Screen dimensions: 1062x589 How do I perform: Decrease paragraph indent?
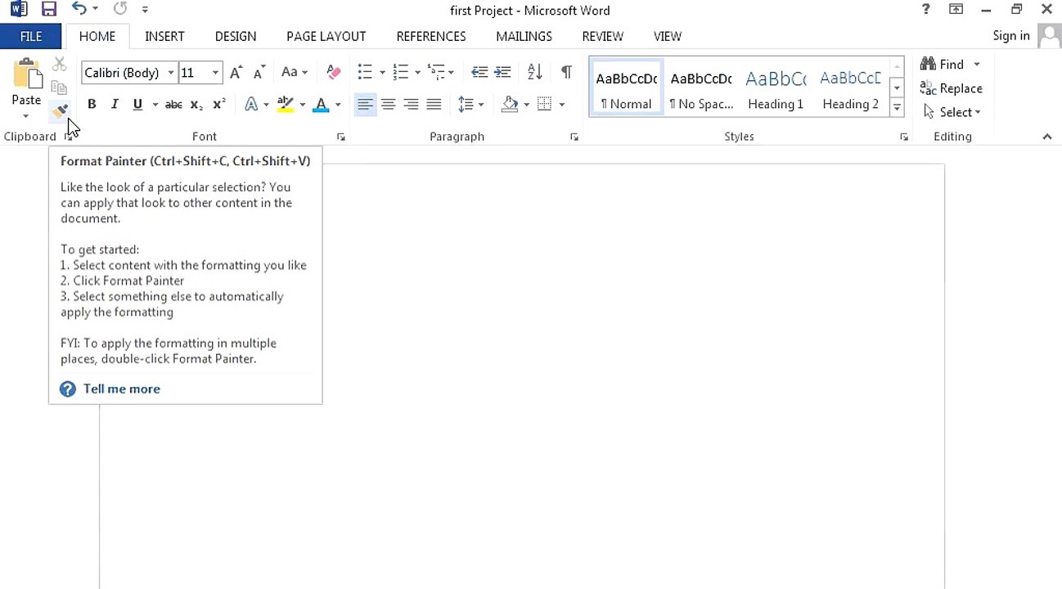(479, 72)
